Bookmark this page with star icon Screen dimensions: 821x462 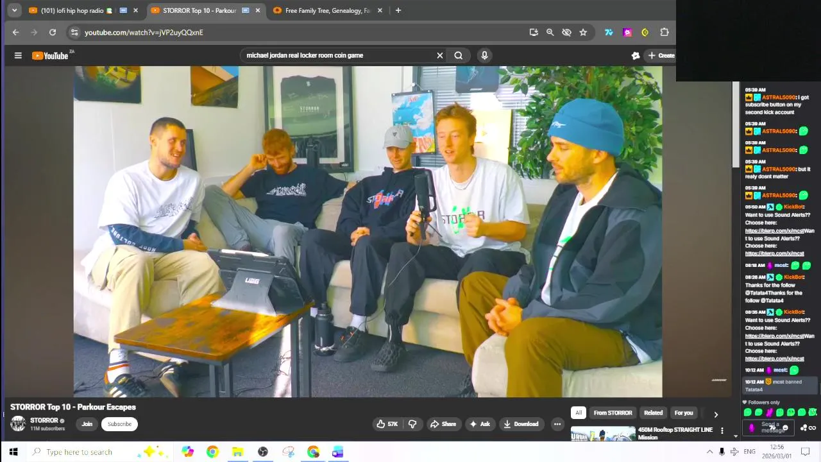583,32
